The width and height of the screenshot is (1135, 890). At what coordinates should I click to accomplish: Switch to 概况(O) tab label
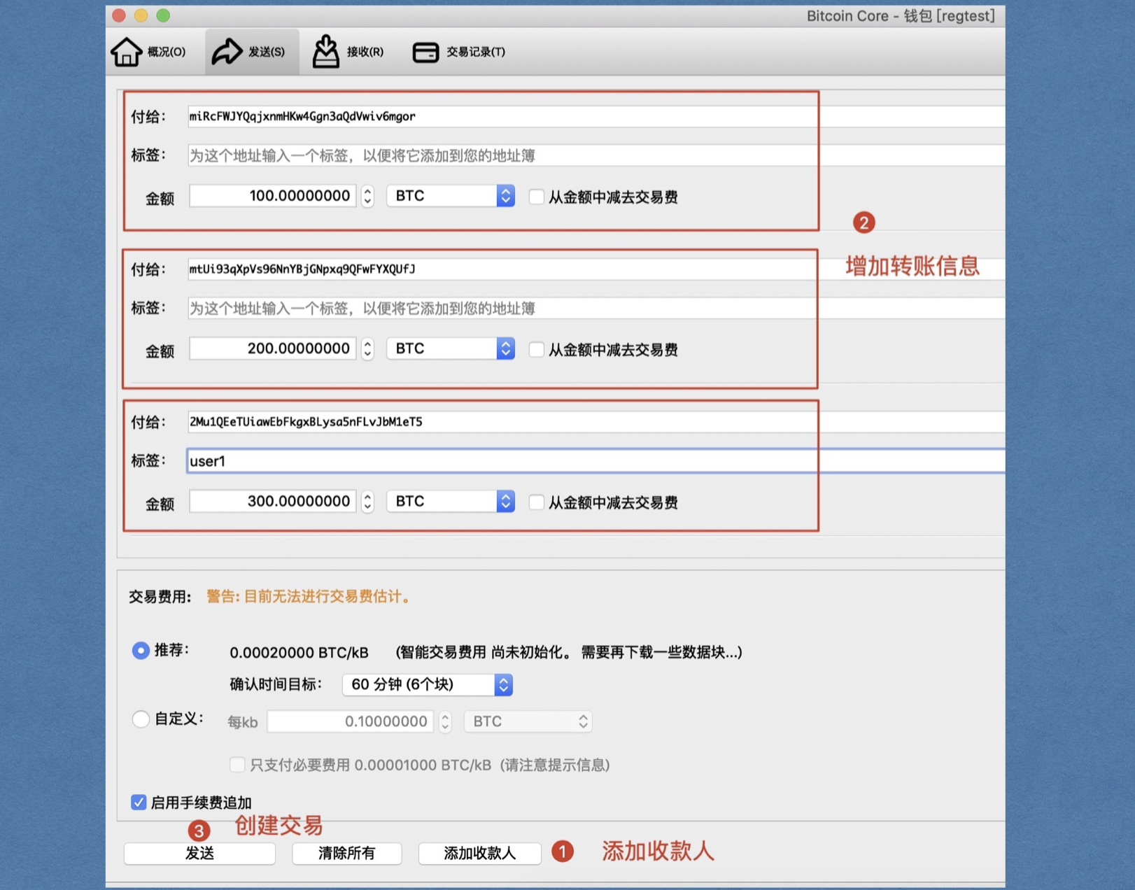[167, 52]
